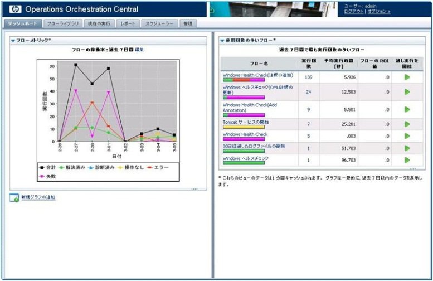This screenshot has width=433, height=281.
Task: Go to the レポート tab
Action: pyautogui.click(x=128, y=24)
